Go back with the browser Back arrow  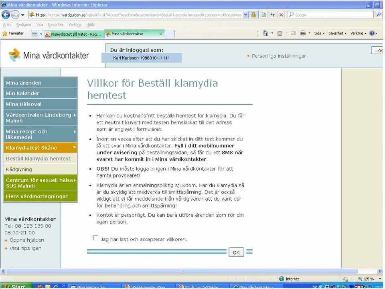point(6,15)
